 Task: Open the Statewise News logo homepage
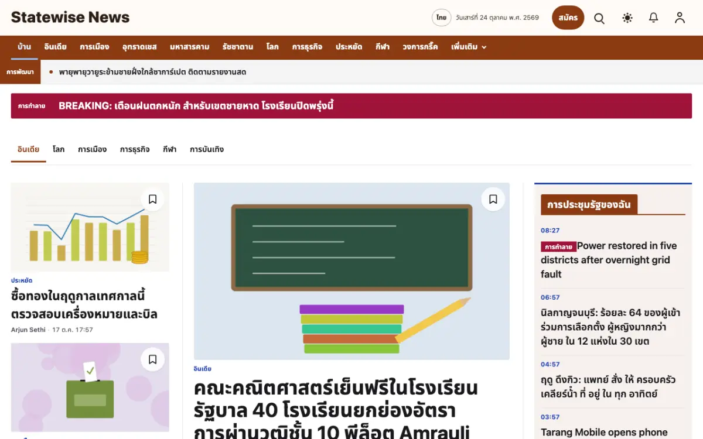point(70,18)
